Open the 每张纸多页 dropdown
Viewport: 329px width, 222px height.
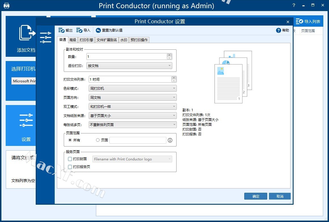point(133,125)
